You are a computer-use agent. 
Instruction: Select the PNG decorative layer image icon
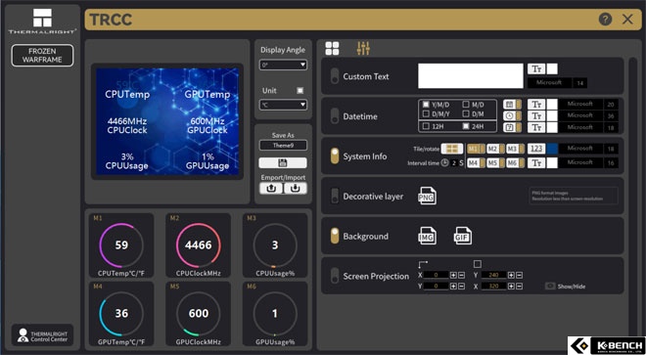(427, 196)
